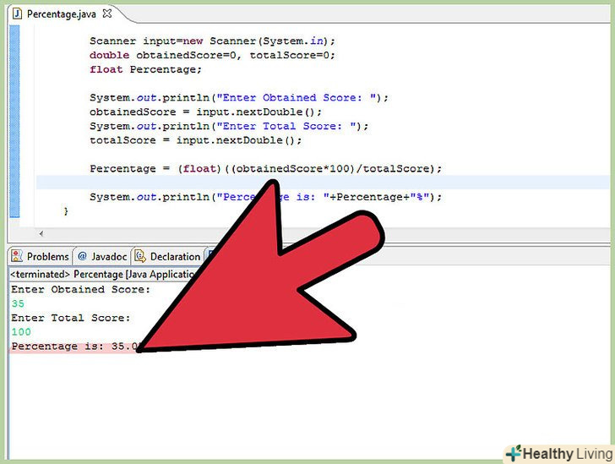
Task: Open the Problems view tab
Action: point(40,256)
